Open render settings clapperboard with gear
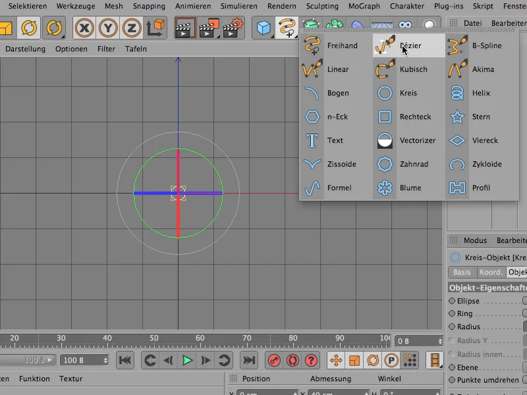The height and width of the screenshot is (395, 527). 233,28
